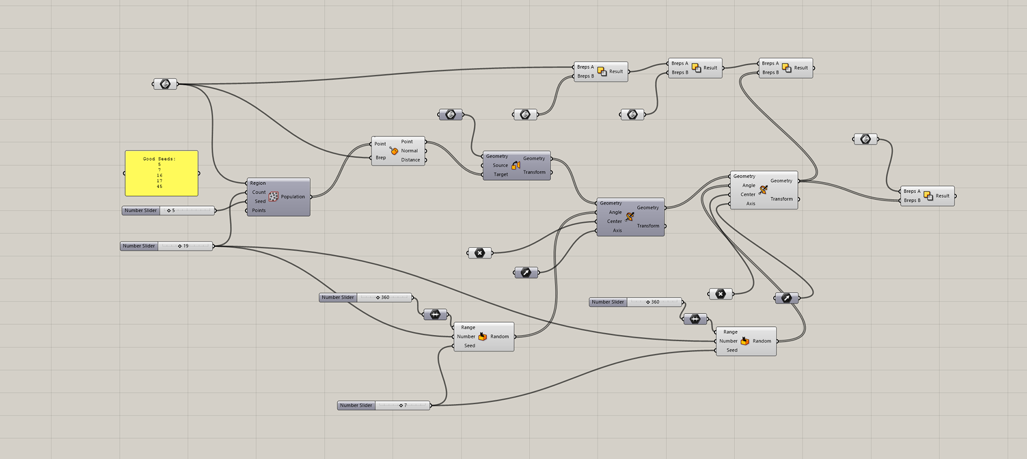The width and height of the screenshot is (1027, 459).
Task: Click the Range input on left Random
Action: coord(468,327)
